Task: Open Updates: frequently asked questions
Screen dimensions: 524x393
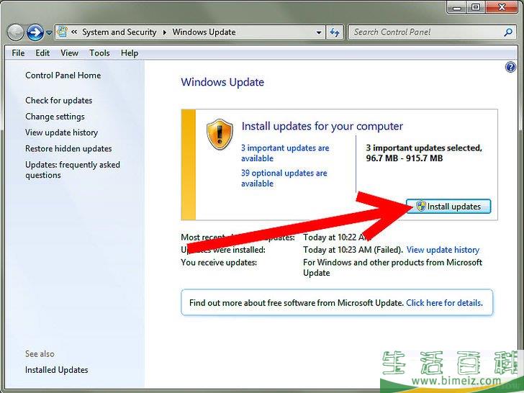Action: pyautogui.click(x=73, y=170)
